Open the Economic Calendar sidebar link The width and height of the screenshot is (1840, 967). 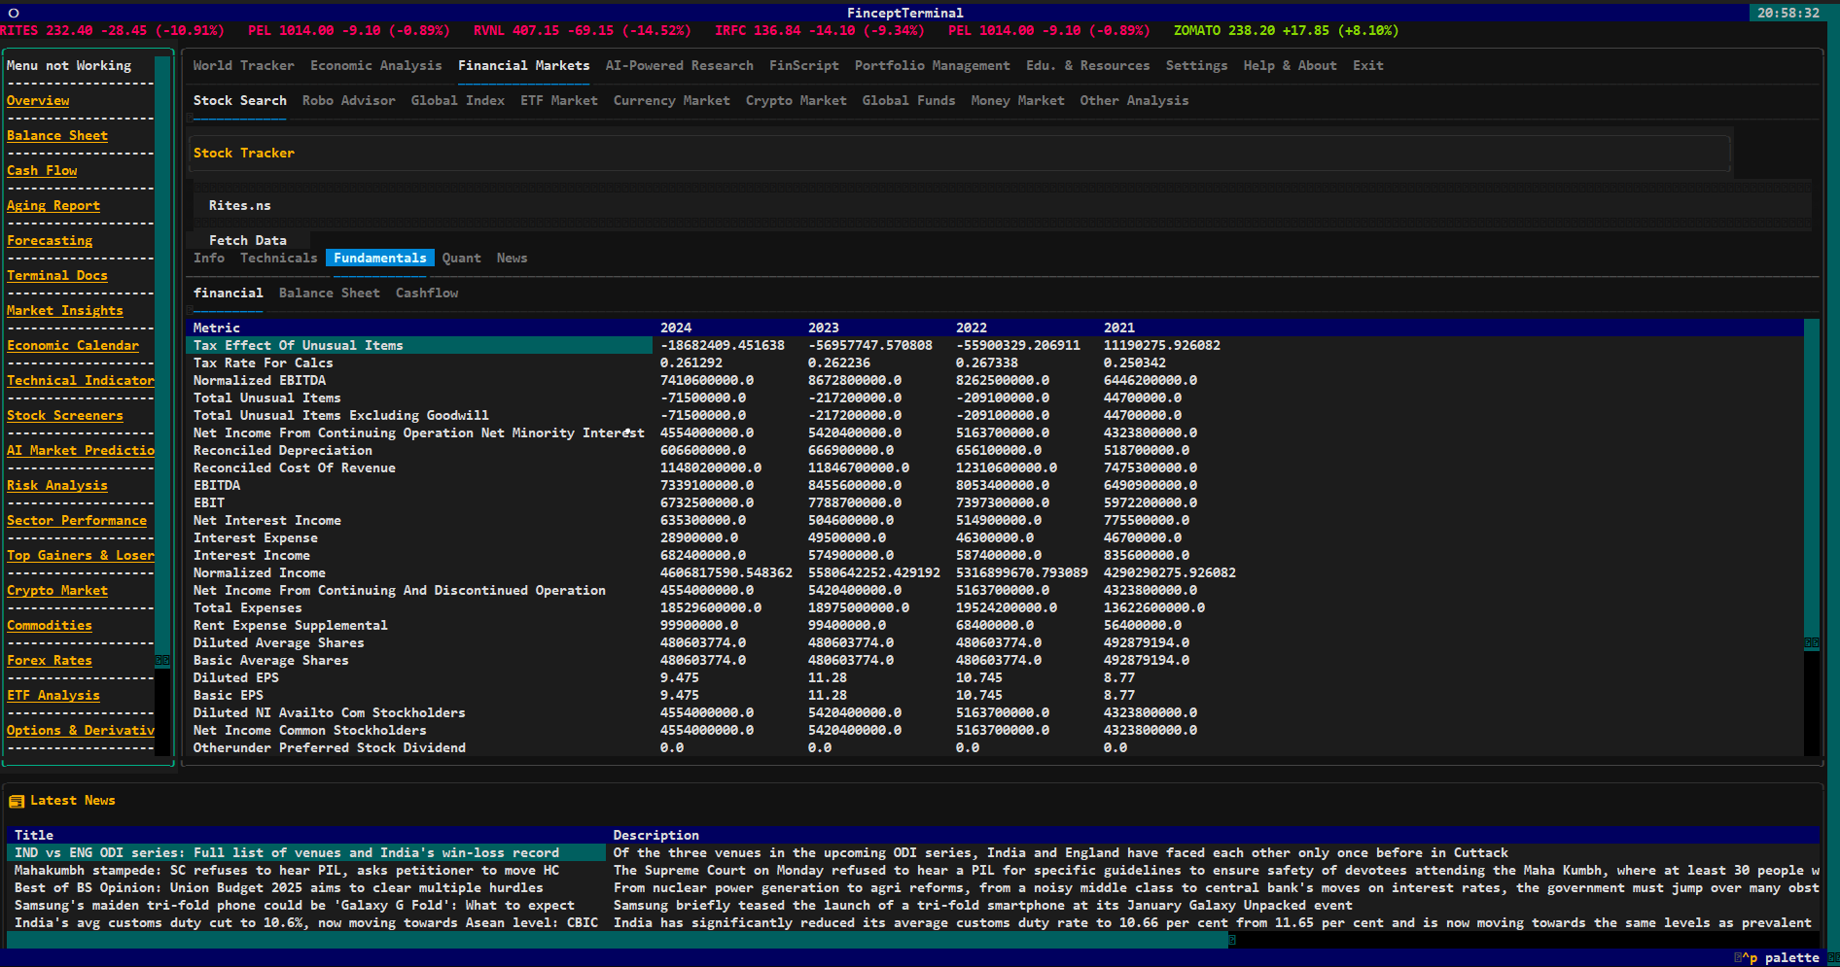click(72, 345)
